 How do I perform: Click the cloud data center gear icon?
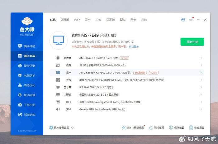click(x=51, y=127)
